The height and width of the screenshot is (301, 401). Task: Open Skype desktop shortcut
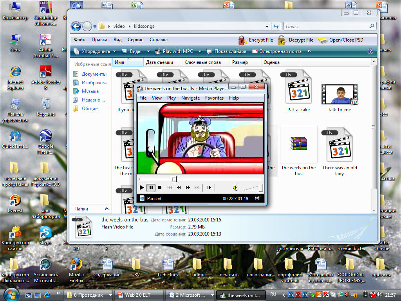[46, 236]
